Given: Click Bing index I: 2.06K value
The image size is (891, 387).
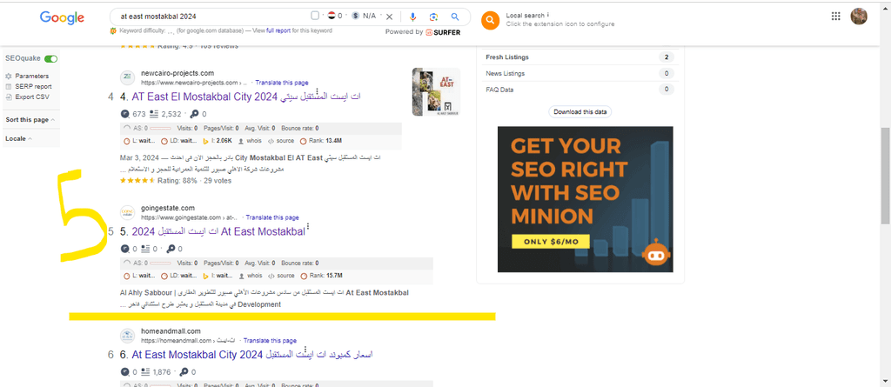Looking at the screenshot, I should click(218, 140).
